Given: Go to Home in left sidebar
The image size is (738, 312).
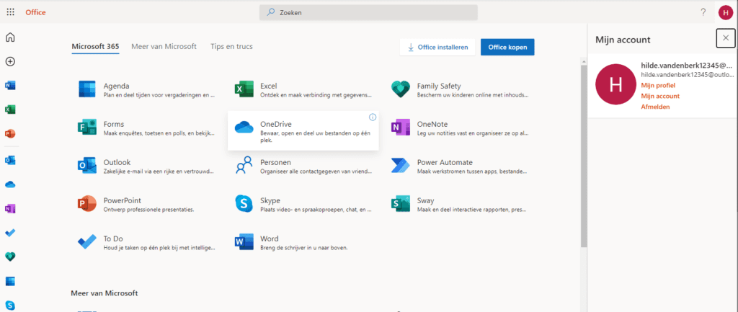Looking at the screenshot, I should coord(10,37).
